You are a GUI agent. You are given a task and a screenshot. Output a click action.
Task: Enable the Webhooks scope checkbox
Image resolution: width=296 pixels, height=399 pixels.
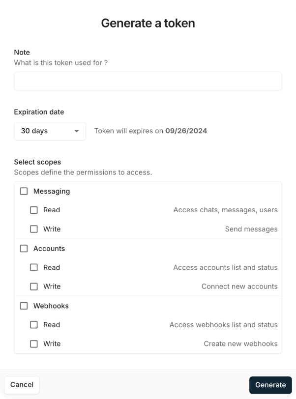[24, 306]
